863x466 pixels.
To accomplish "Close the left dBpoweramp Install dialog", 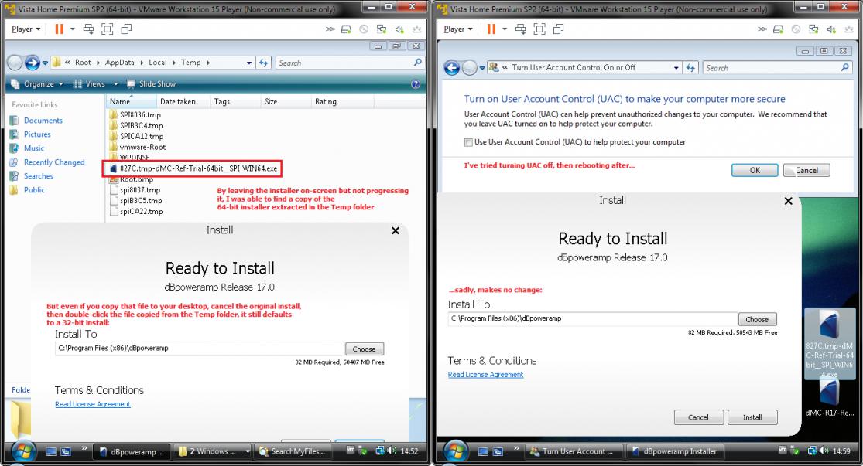I will click(x=396, y=231).
